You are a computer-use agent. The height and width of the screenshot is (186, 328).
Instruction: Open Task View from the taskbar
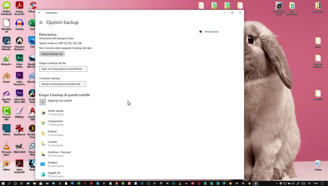(22, 184)
